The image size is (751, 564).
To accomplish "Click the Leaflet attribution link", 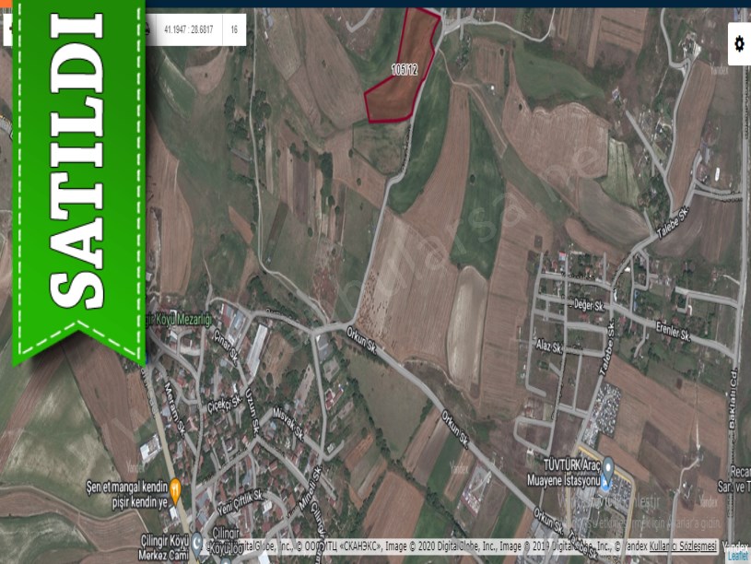I will click(737, 556).
